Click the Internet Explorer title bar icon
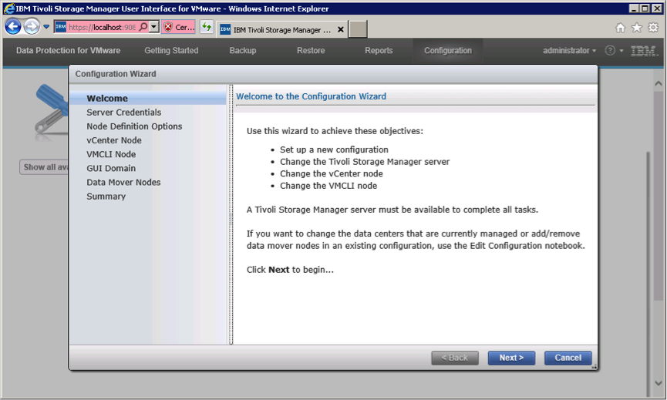Viewport: 667px width, 400px height. point(8,8)
